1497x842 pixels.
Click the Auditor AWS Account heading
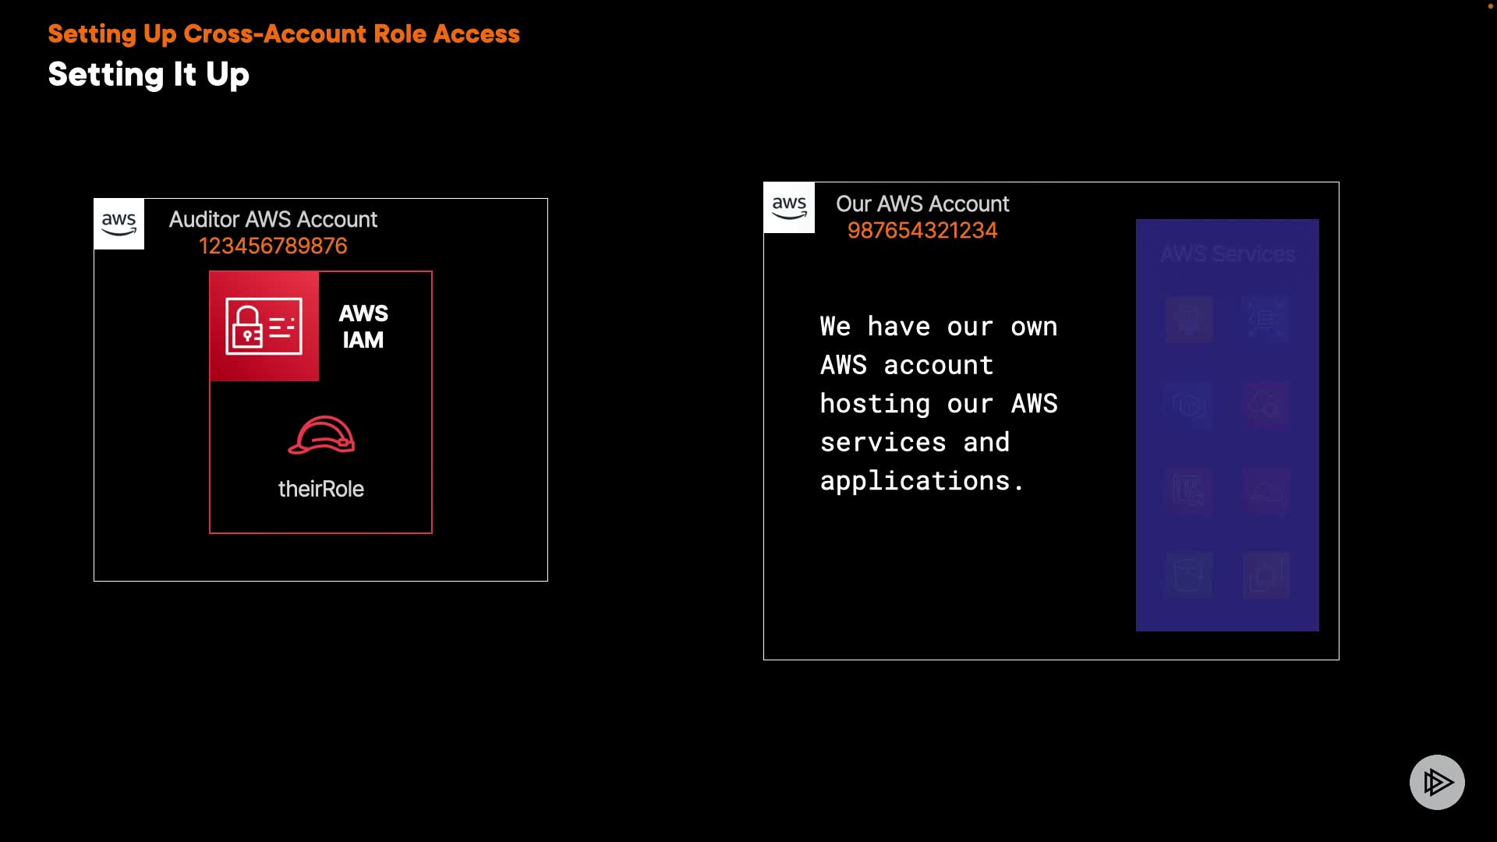click(273, 220)
